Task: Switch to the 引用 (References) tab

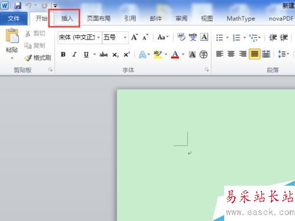Action: 130,18
